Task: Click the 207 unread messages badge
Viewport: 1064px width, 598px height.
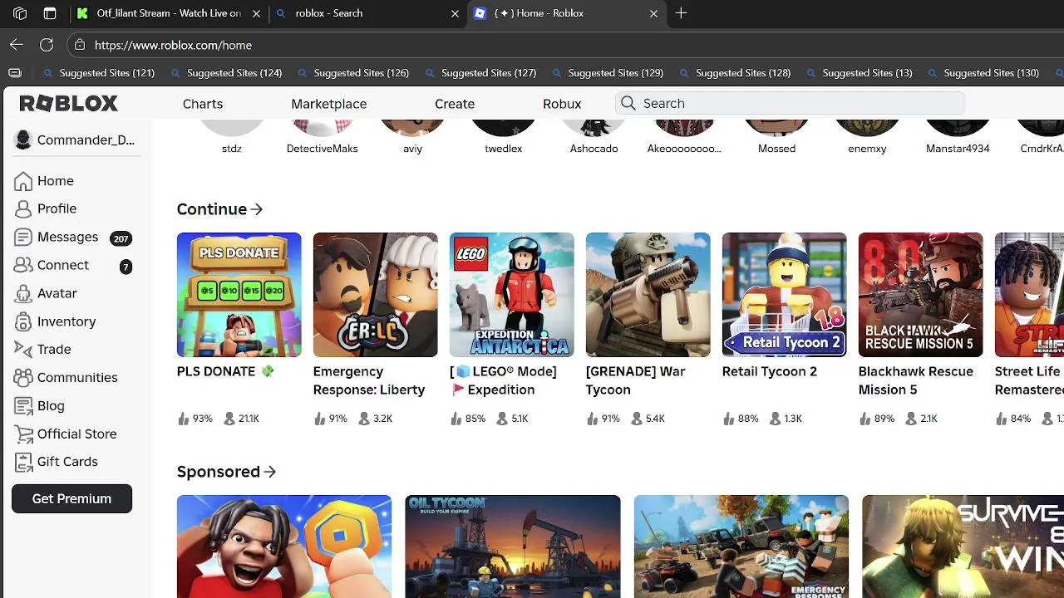Action: [x=121, y=238]
